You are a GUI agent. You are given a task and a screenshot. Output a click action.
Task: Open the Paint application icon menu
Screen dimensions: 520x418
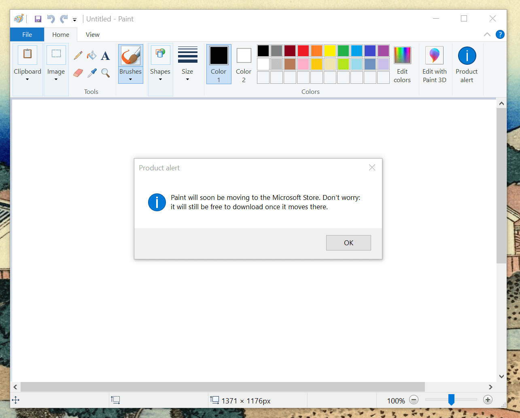click(x=19, y=19)
